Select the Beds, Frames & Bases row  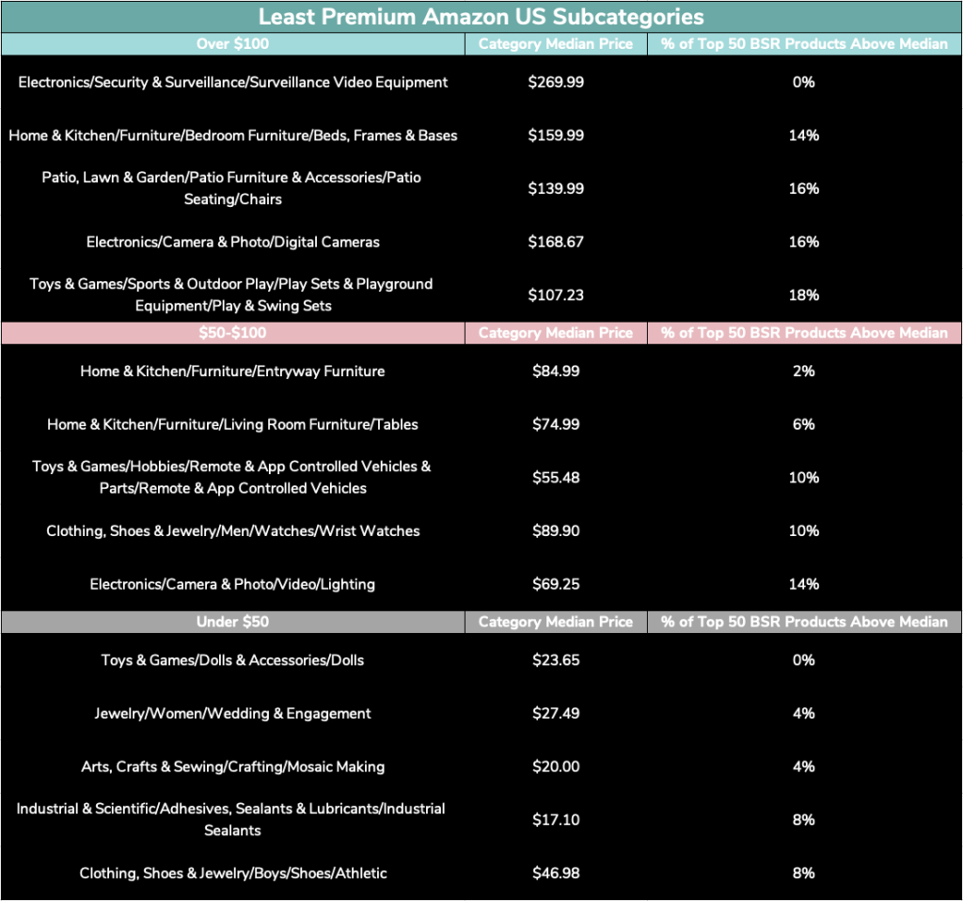pos(232,135)
